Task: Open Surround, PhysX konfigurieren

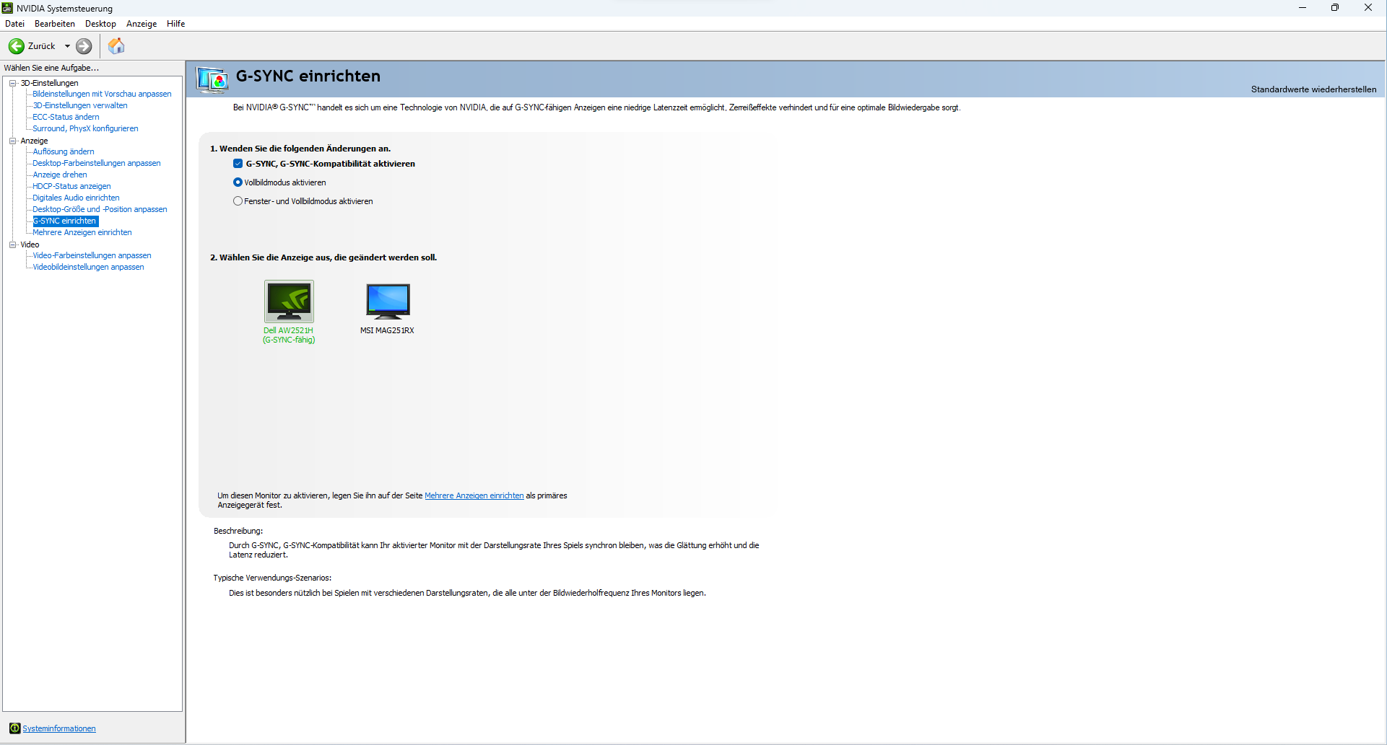Action: pyautogui.click(x=85, y=128)
